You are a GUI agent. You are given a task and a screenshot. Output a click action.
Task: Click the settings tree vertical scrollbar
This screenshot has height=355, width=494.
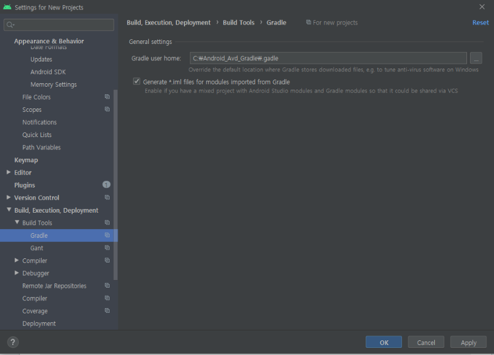pyautogui.click(x=115, y=185)
